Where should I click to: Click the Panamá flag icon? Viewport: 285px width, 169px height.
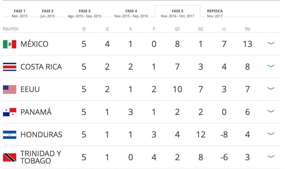point(9,112)
